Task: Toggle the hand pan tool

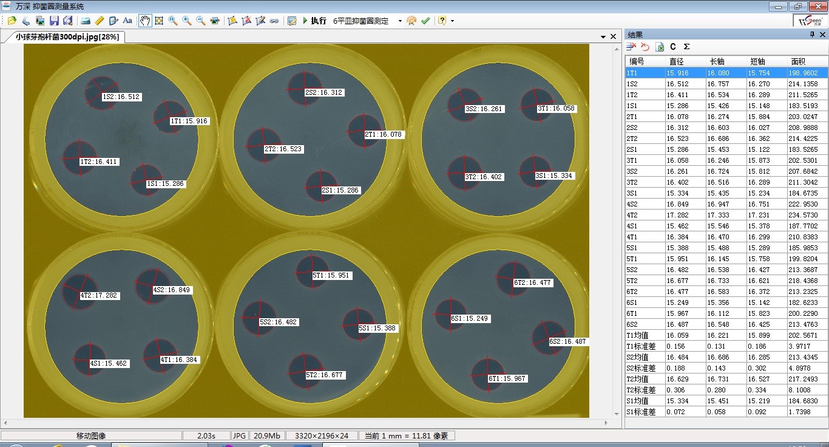Action: pyautogui.click(x=145, y=21)
